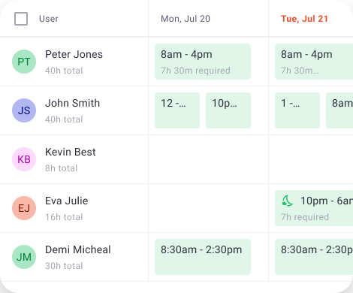Select John Smith's Monday 10p shift block
This screenshot has width=353, height=293.
228,110
